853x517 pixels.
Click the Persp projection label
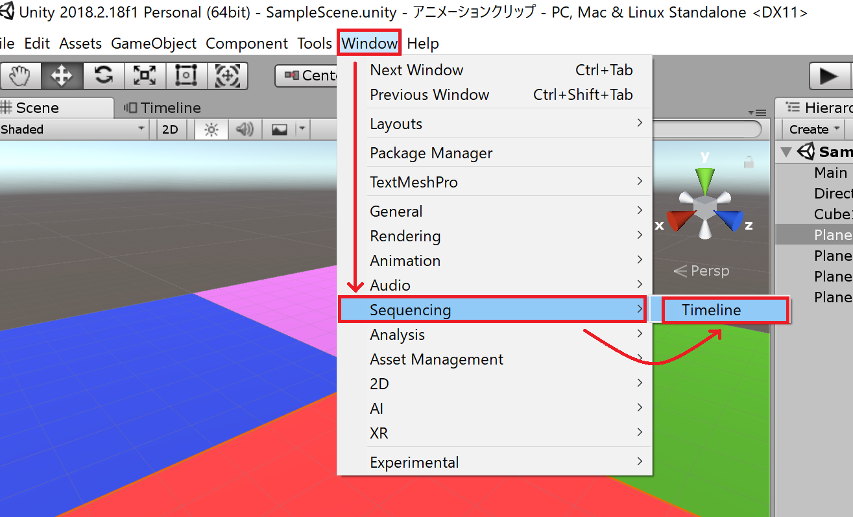point(702,271)
